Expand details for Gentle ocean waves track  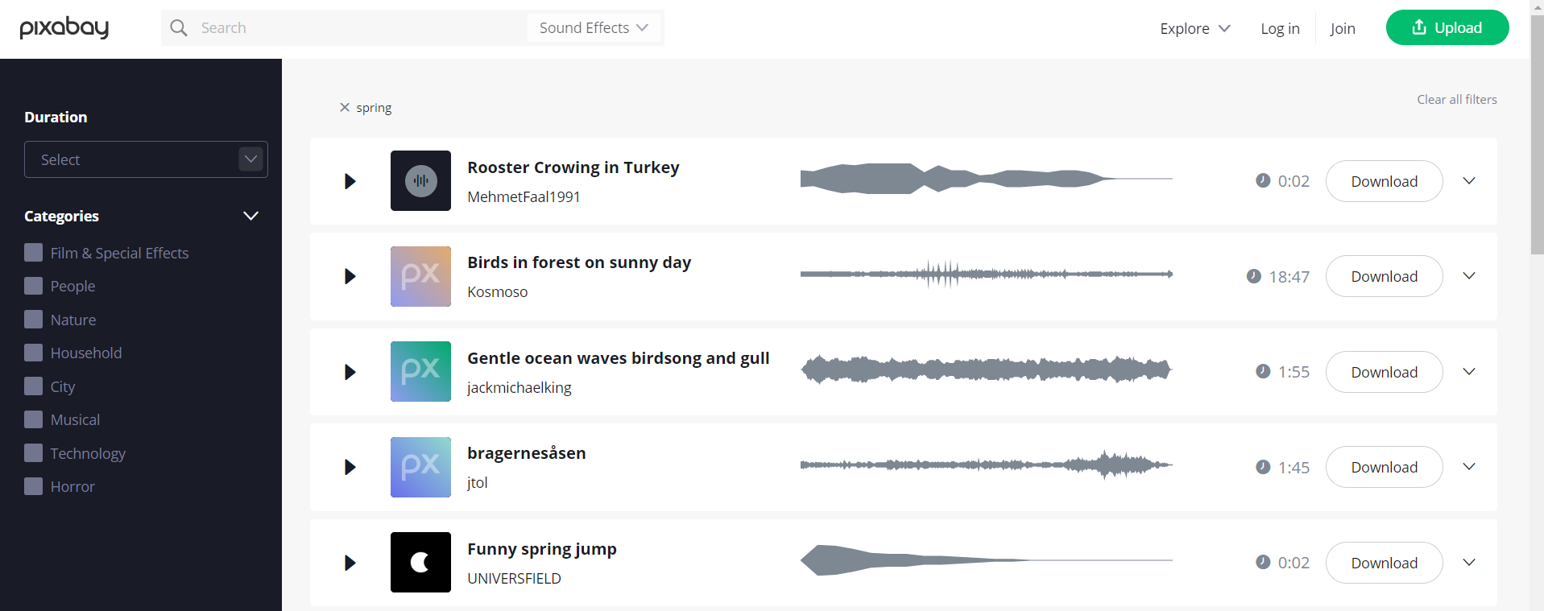coord(1469,372)
